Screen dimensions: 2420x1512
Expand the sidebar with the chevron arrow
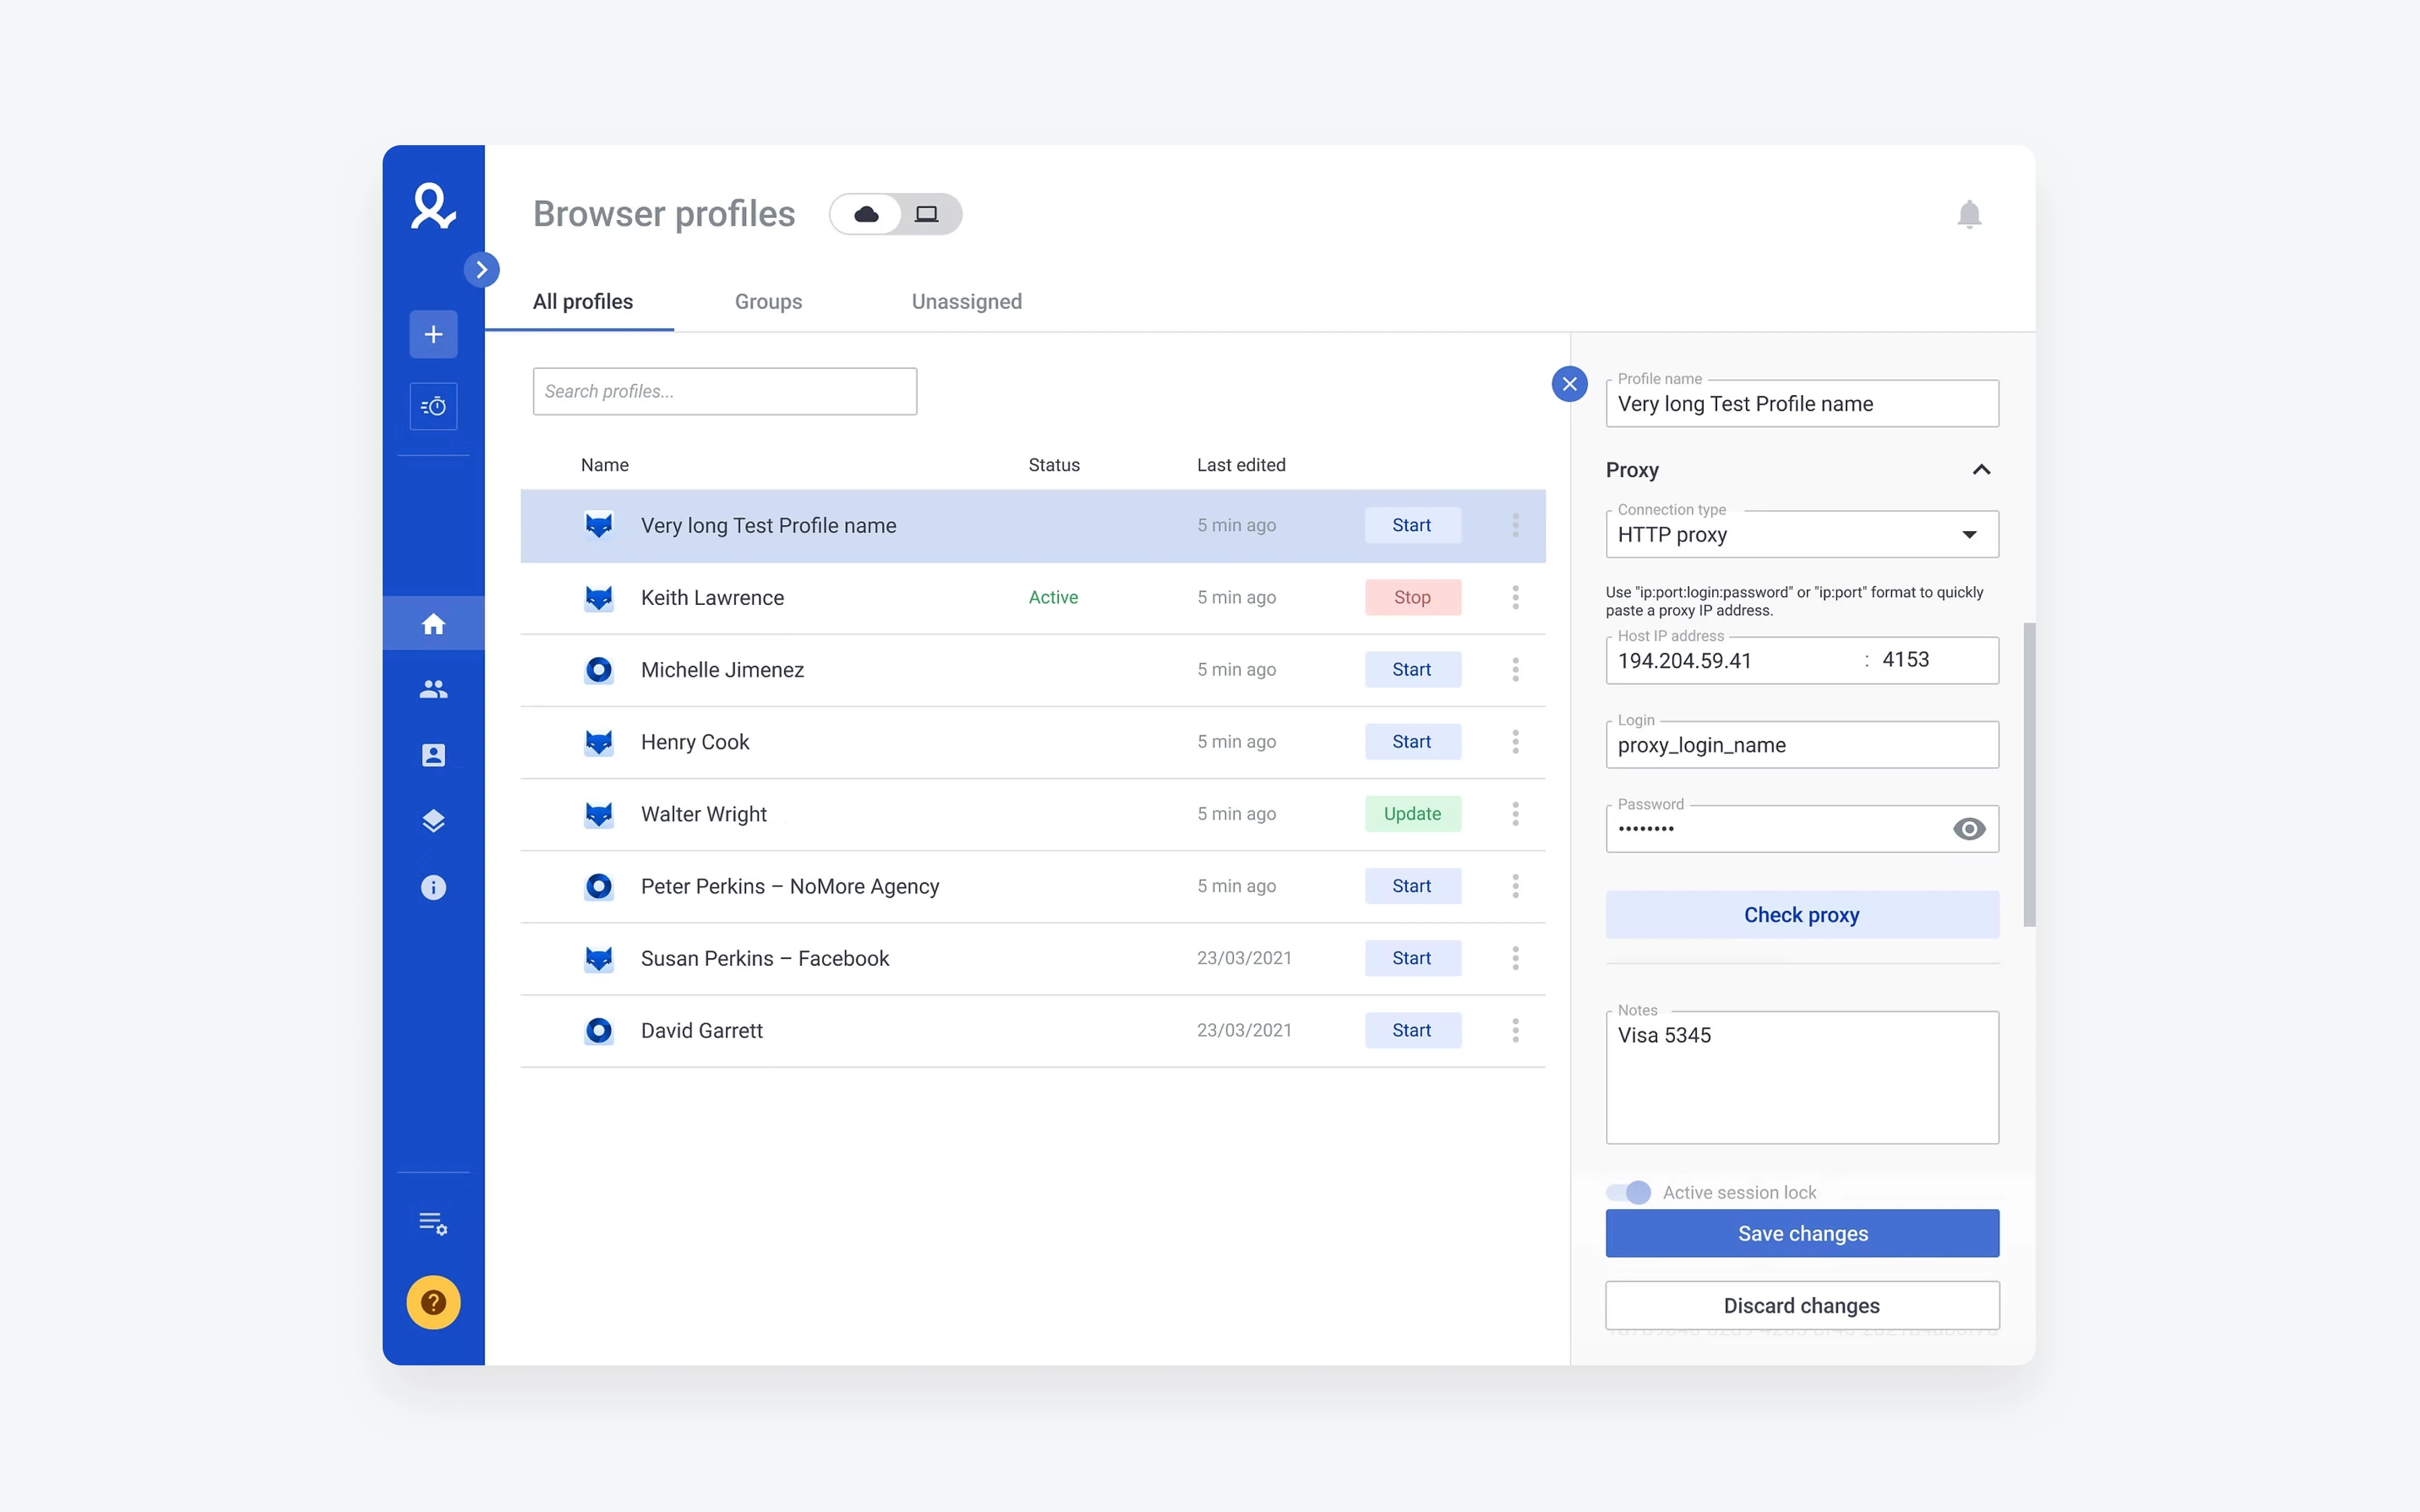(x=482, y=269)
